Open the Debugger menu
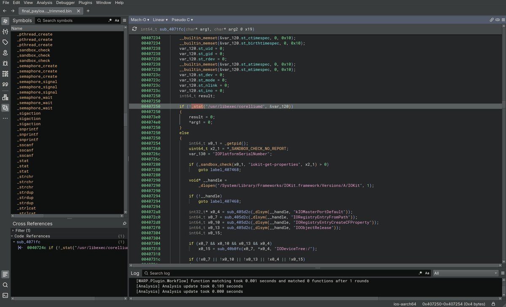The width and height of the screenshot is (506, 307). 65,3
